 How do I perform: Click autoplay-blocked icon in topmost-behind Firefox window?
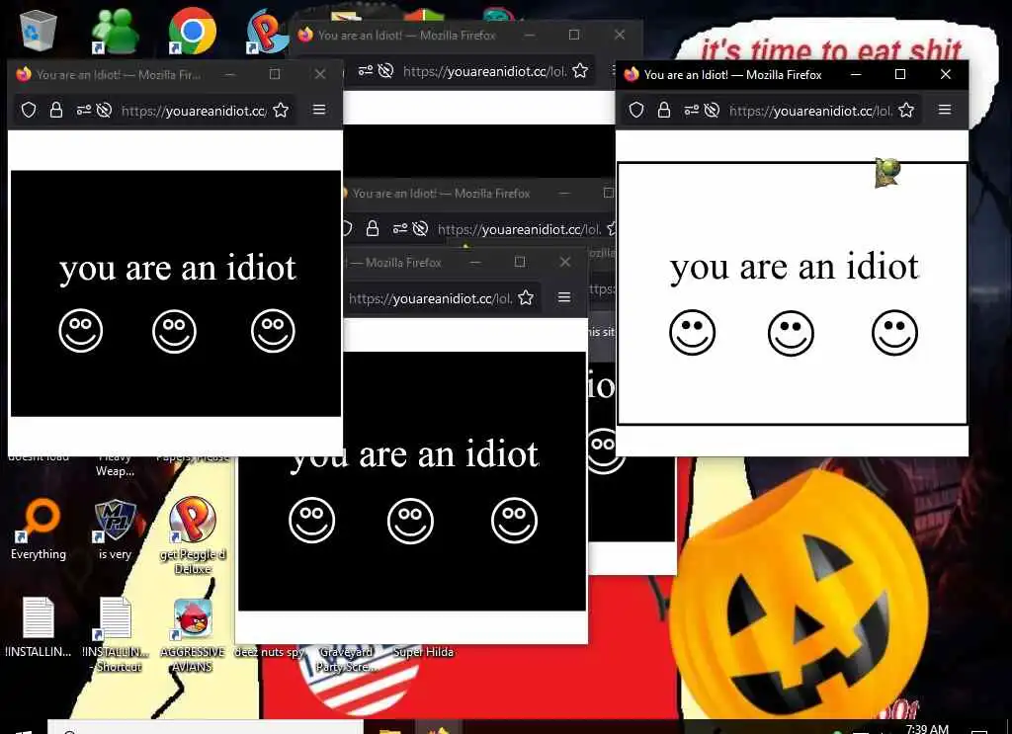(385, 71)
